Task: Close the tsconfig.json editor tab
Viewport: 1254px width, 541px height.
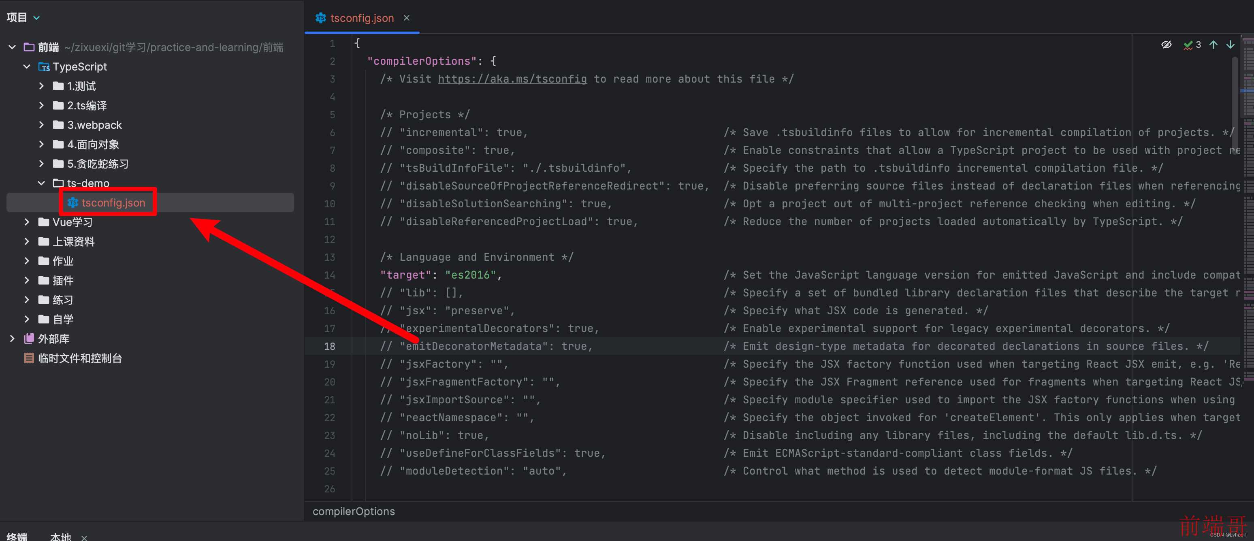Action: point(407,18)
